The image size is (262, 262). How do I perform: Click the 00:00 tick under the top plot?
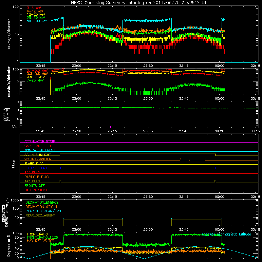(x=219, y=66)
